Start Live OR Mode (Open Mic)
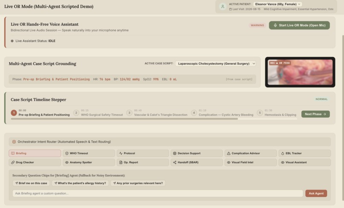Viewport: 344px width, 208px height. pos(299,25)
